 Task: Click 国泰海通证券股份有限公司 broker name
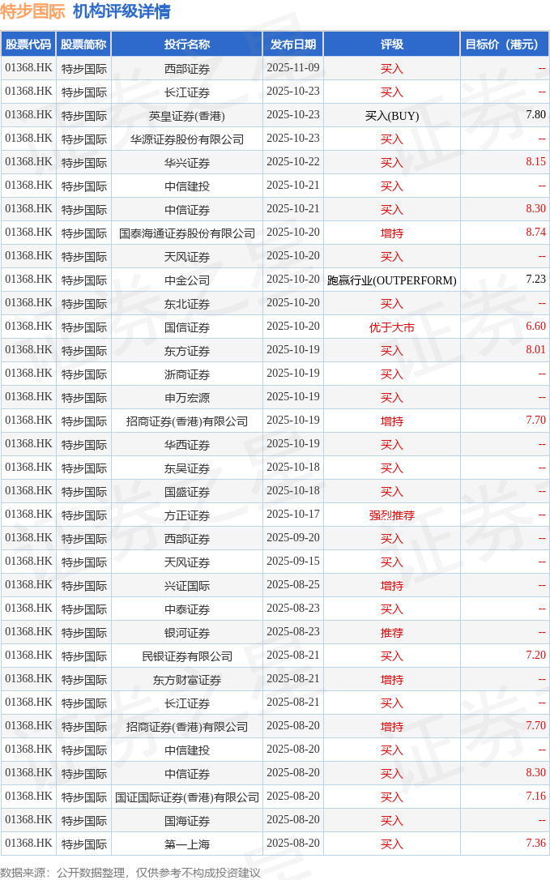click(x=187, y=233)
